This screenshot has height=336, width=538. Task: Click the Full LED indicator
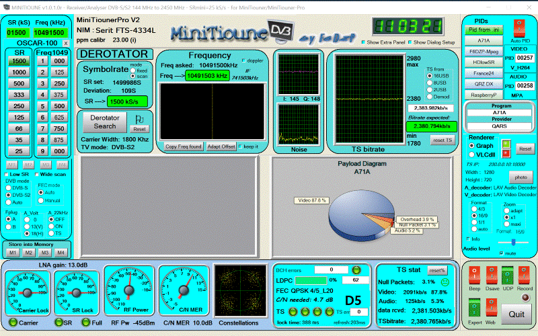86,323
